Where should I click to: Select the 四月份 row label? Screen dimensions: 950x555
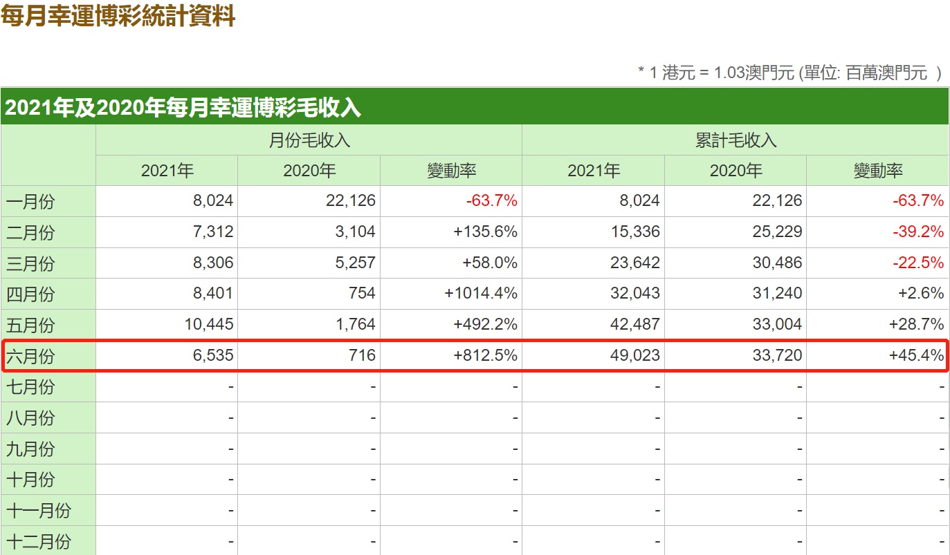click(30, 294)
